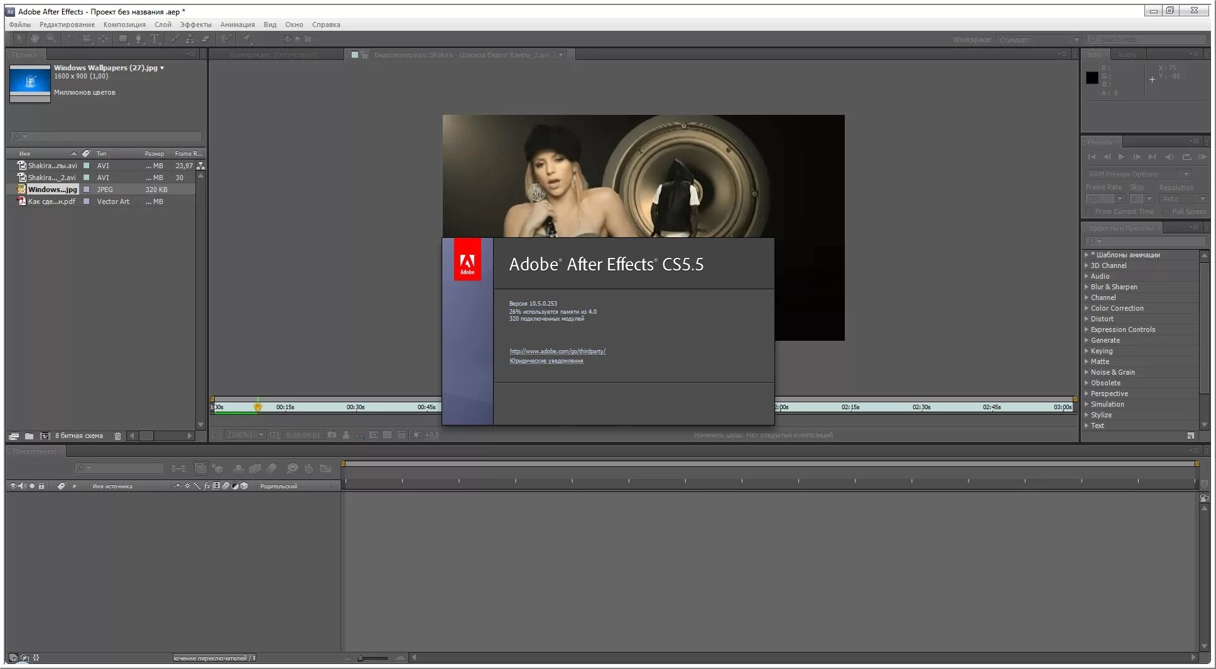Toggle Frame Blending icon in timeline
This screenshot has height=669, width=1216.
[255, 468]
